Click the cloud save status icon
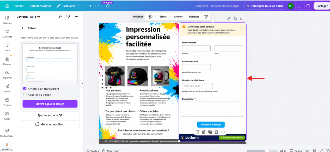This screenshot has width=330, height=152. (108, 6)
